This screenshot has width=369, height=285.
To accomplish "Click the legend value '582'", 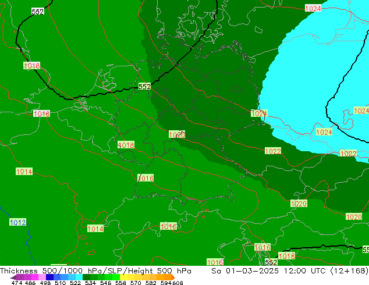I will tap(151, 283).
